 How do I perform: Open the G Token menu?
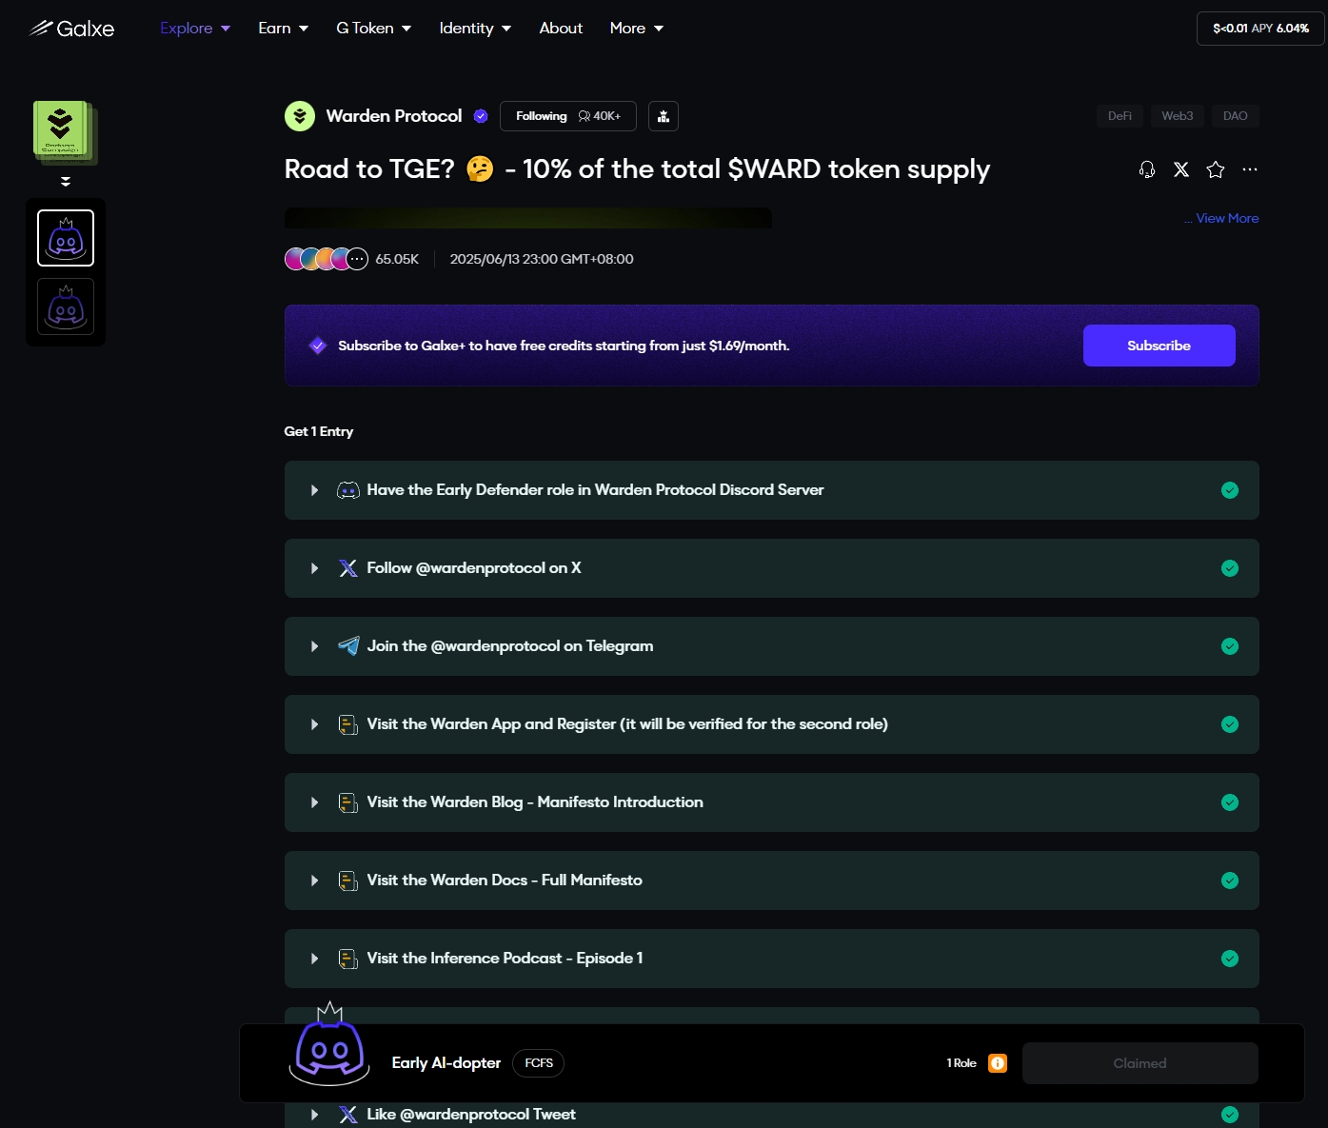[373, 29]
